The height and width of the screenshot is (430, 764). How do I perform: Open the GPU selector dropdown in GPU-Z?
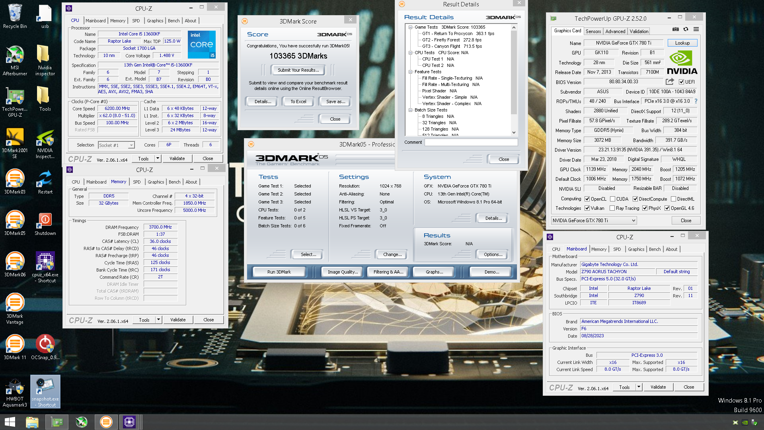pos(594,221)
